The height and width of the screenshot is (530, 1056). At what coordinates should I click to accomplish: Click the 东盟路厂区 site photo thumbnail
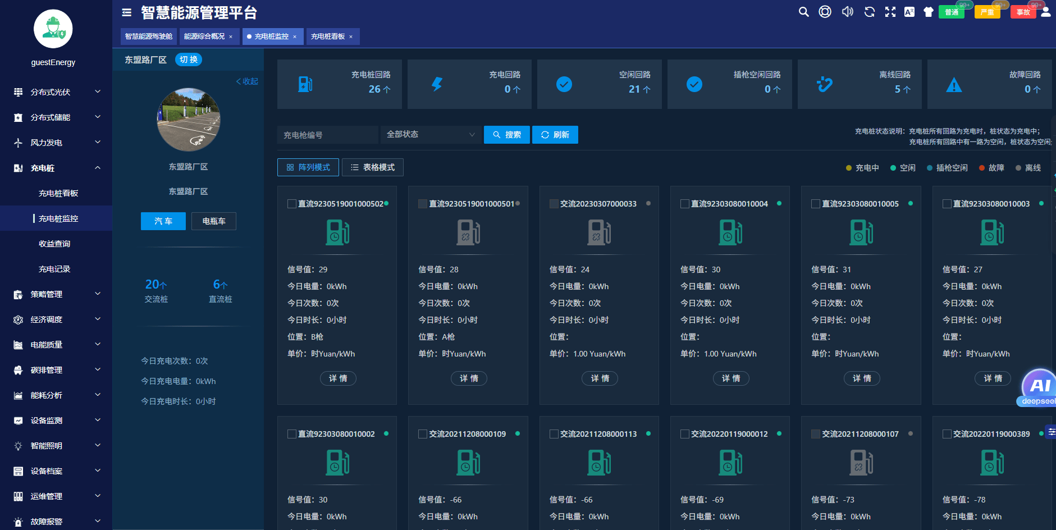[189, 120]
